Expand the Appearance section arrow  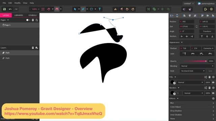pos(182,42)
